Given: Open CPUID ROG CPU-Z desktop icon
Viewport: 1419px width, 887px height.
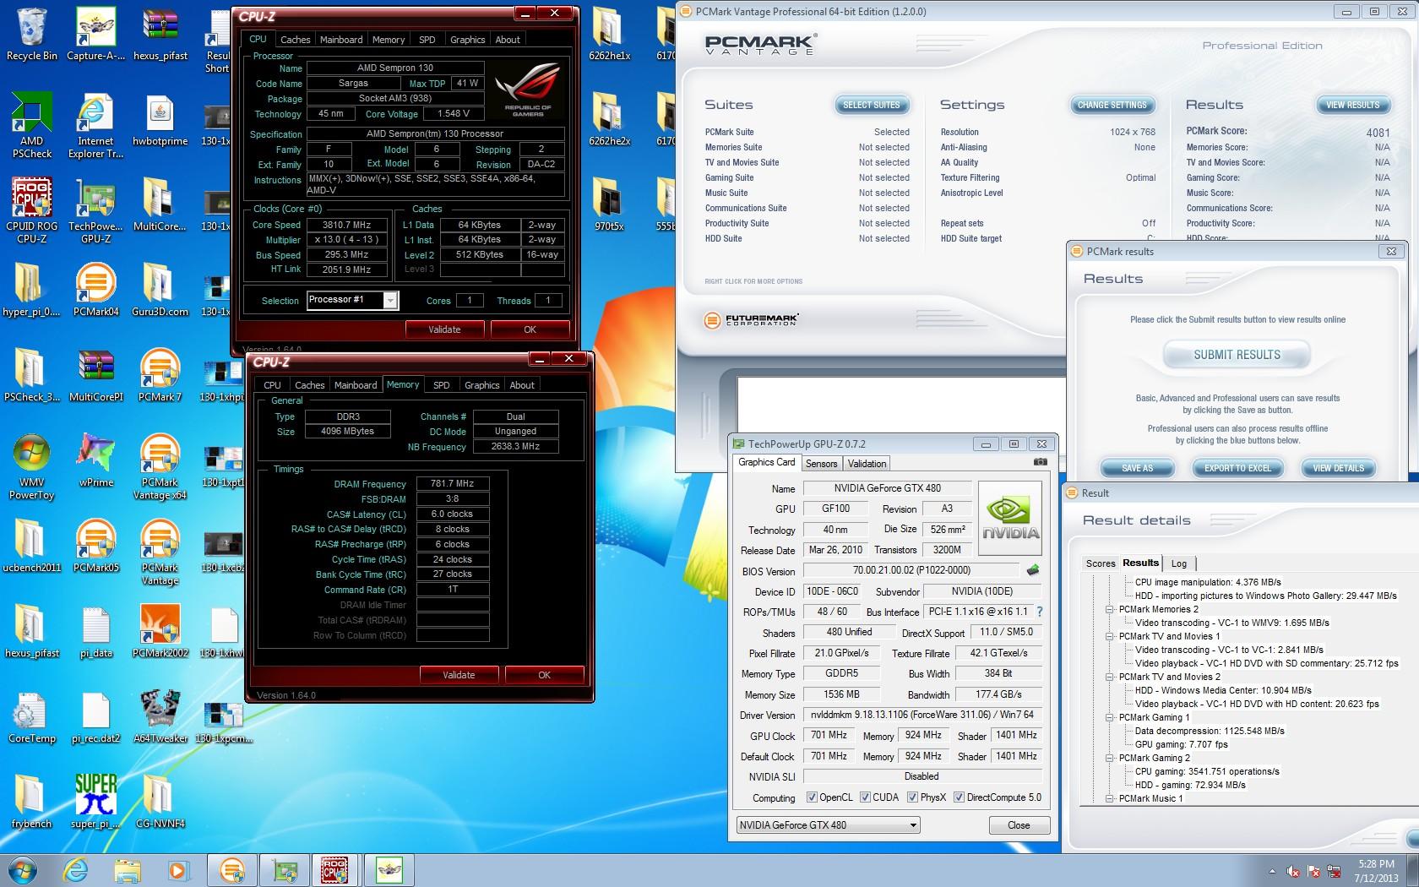Looking at the screenshot, I should [x=32, y=210].
